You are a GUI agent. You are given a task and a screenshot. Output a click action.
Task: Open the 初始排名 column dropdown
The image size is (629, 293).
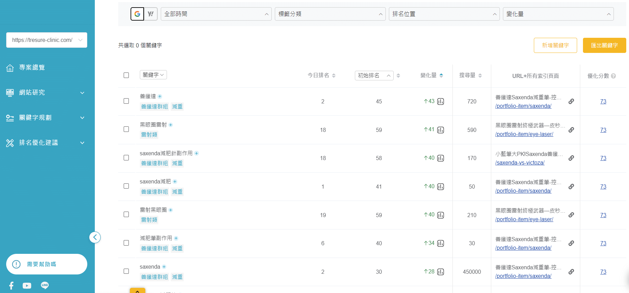click(374, 76)
